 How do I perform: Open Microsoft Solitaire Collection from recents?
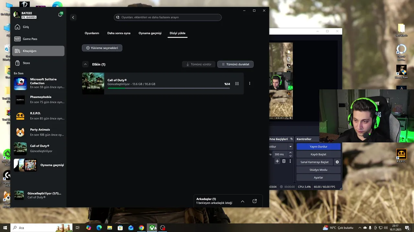point(39,83)
